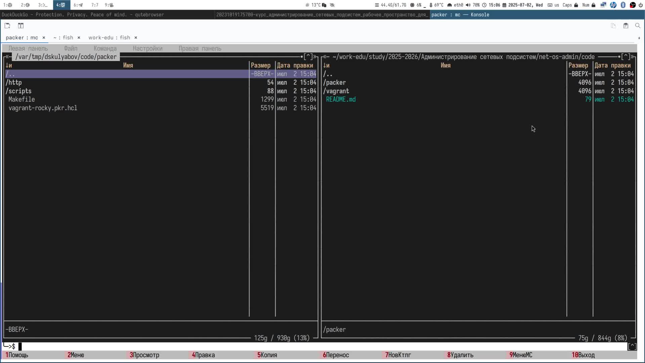Image resolution: width=645 pixels, height=363 pixels.
Task: Click the HP tray icon
Action: point(613,5)
